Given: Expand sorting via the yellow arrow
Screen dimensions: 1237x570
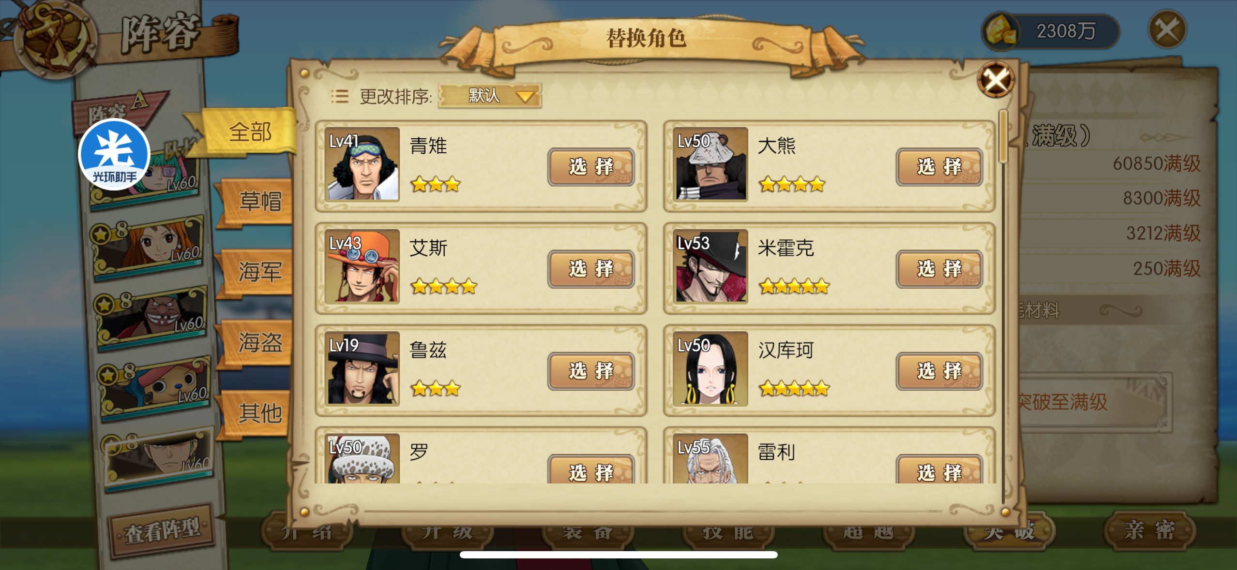Looking at the screenshot, I should click(526, 96).
